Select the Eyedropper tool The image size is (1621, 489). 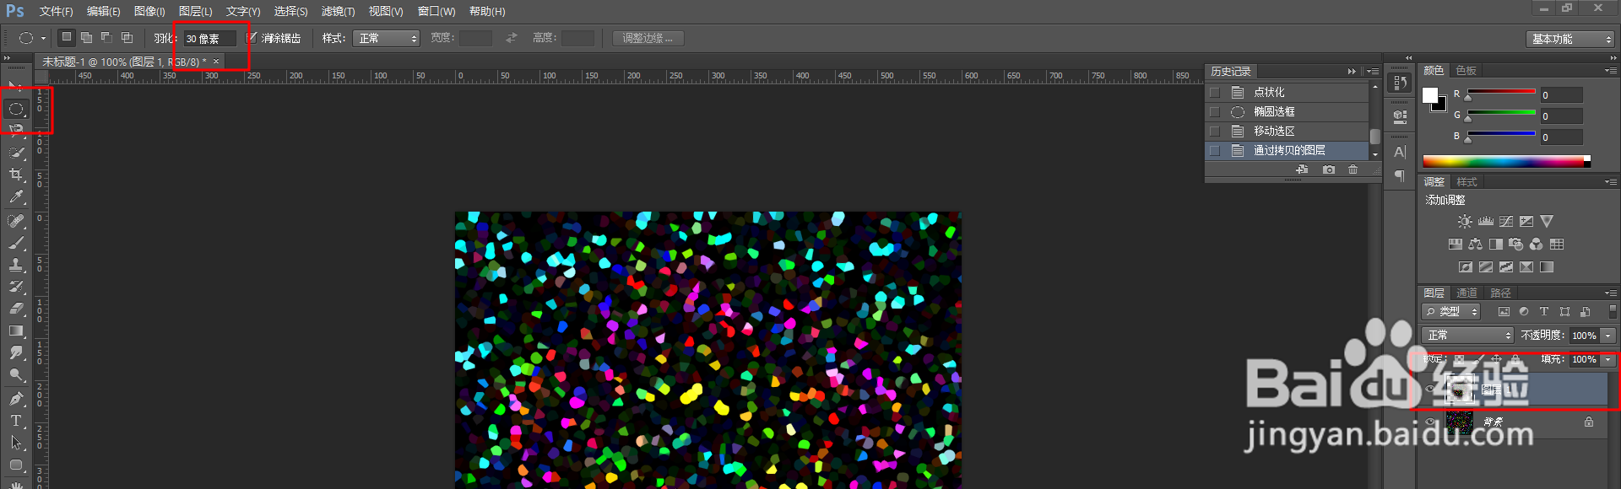click(x=16, y=196)
